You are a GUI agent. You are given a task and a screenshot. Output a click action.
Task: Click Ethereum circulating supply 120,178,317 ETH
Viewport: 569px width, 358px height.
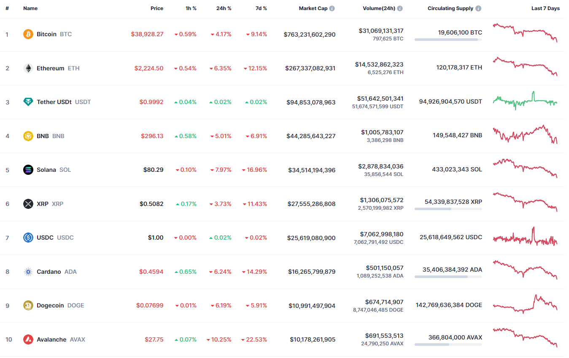(x=459, y=67)
